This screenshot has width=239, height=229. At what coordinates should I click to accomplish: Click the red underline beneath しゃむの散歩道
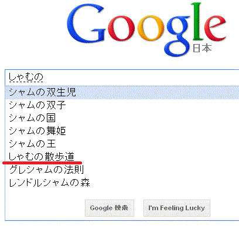click(x=42, y=163)
